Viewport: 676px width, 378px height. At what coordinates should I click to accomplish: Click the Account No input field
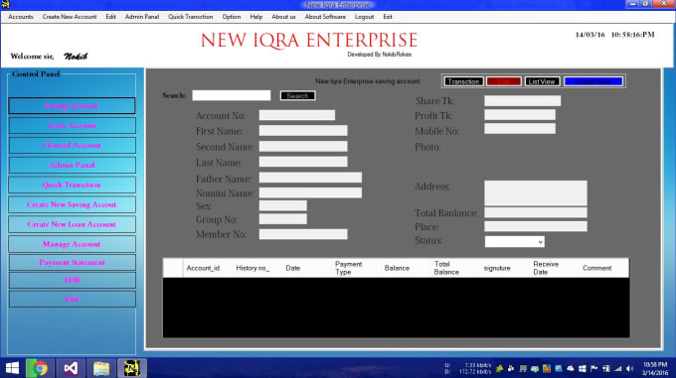297,115
